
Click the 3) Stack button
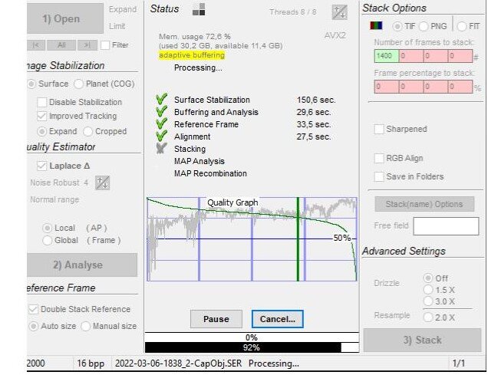pyautogui.click(x=422, y=340)
